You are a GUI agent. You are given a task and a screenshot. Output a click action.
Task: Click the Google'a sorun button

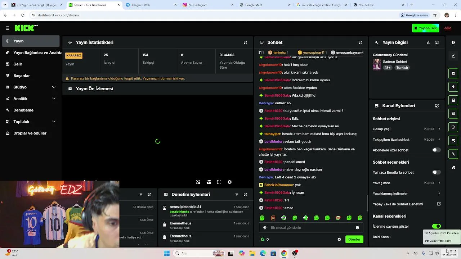(x=414, y=15)
